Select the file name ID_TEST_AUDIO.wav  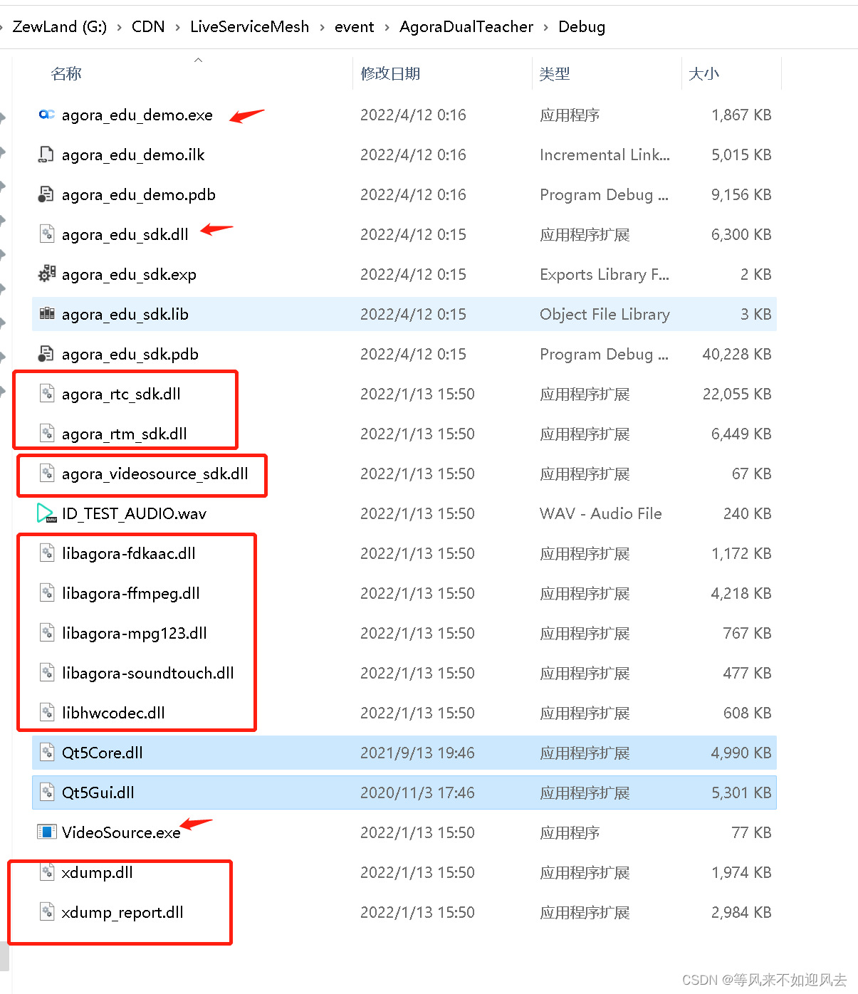(x=134, y=514)
